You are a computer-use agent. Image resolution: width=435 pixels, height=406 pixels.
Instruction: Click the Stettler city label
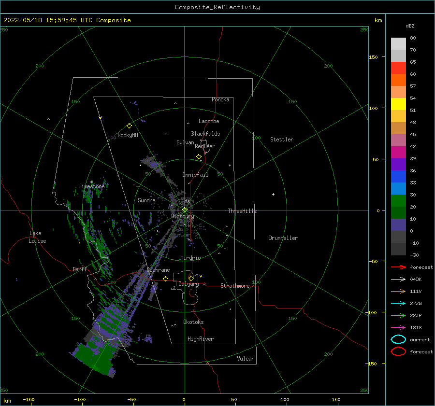point(282,140)
